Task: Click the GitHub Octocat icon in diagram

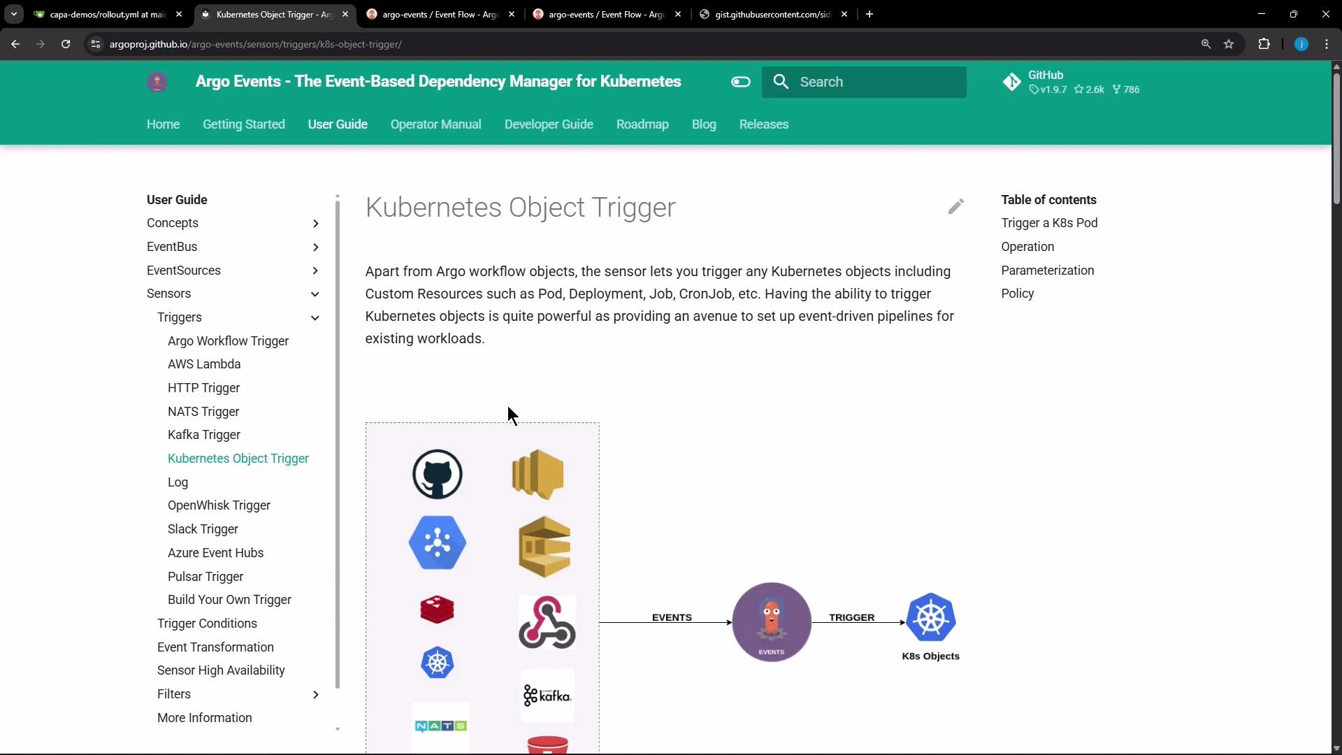Action: [x=438, y=474]
